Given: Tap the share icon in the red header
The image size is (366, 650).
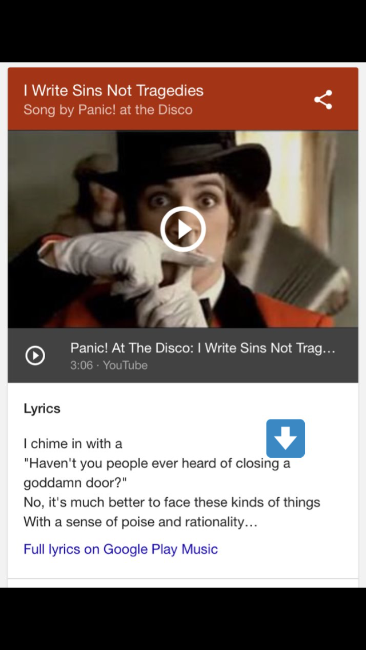Looking at the screenshot, I should pos(323,100).
